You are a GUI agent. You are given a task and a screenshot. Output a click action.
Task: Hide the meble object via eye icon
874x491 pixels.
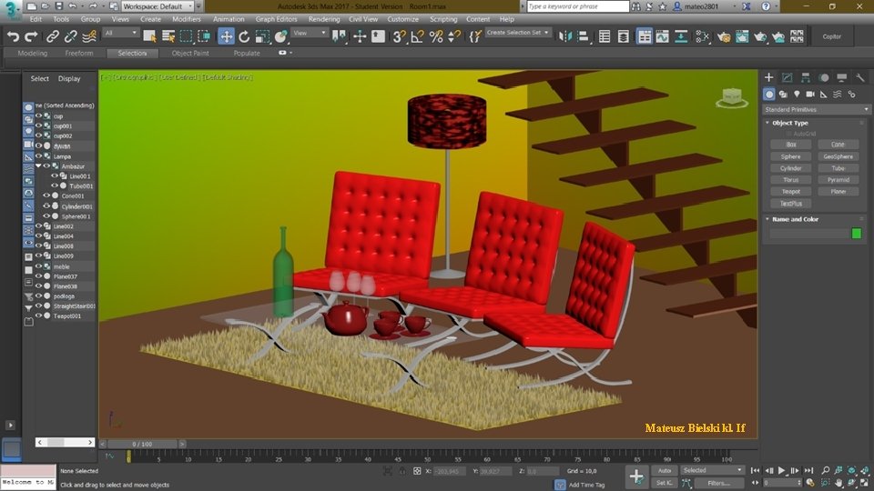[x=38, y=266]
